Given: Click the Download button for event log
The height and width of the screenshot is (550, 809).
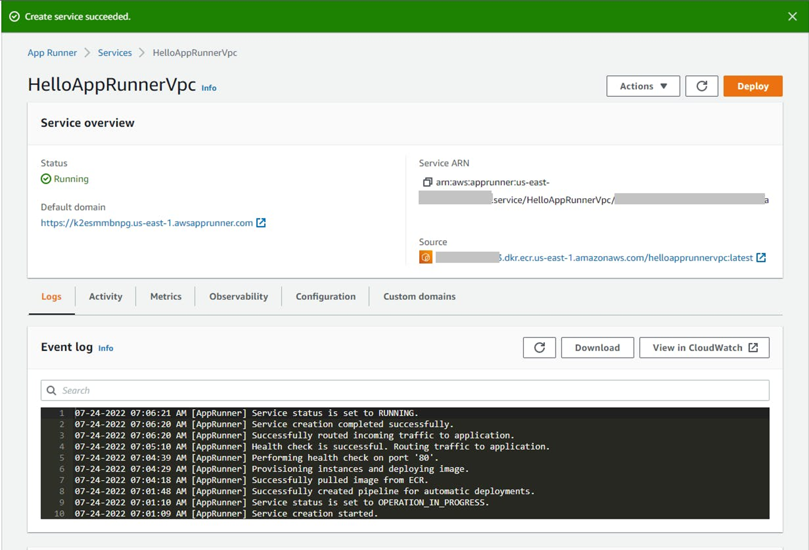Looking at the screenshot, I should click(x=597, y=348).
